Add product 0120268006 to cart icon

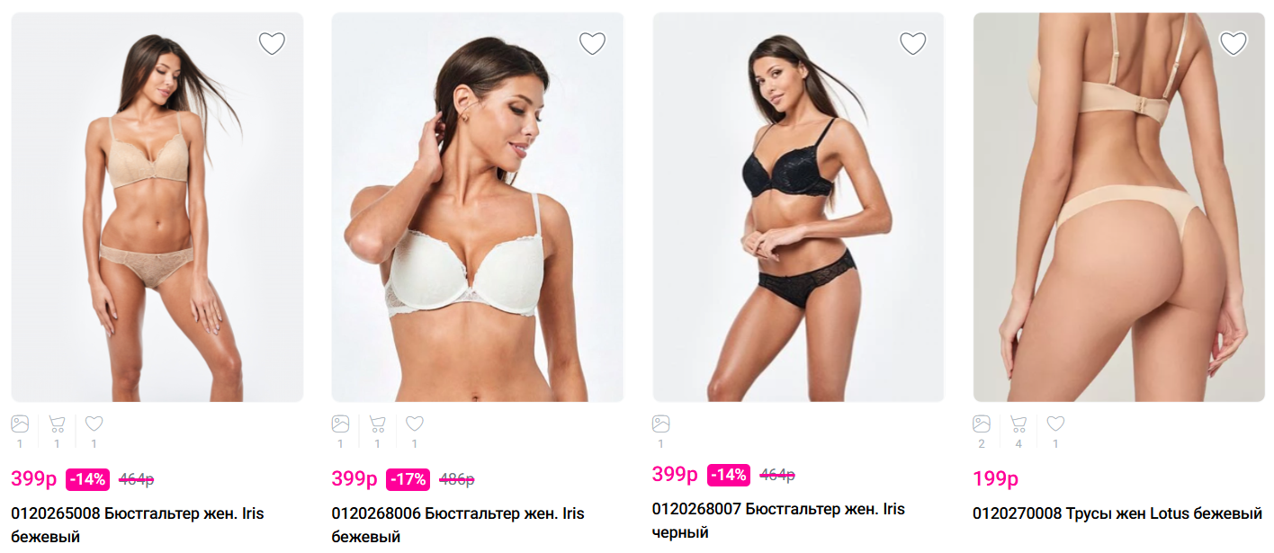pos(377,424)
